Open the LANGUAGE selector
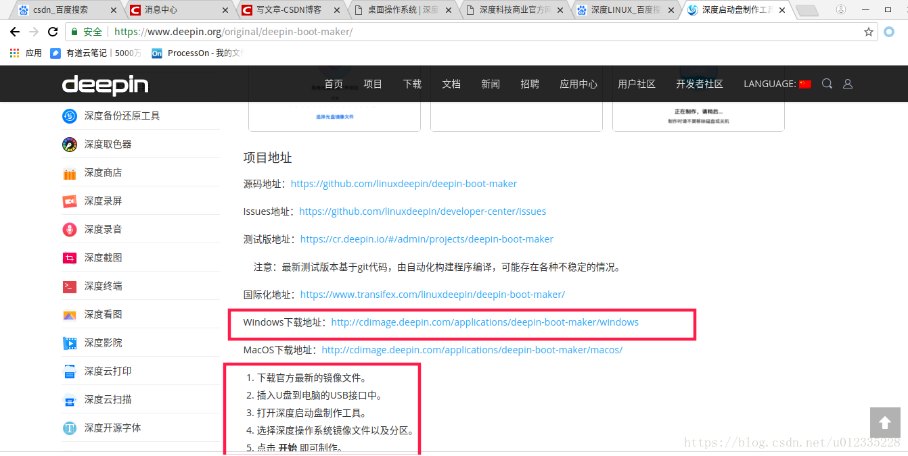 pos(777,84)
